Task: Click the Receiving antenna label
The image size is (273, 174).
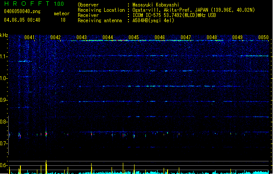Action: click(100, 20)
